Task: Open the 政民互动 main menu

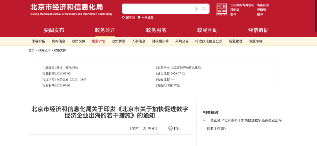Action: click(208, 30)
